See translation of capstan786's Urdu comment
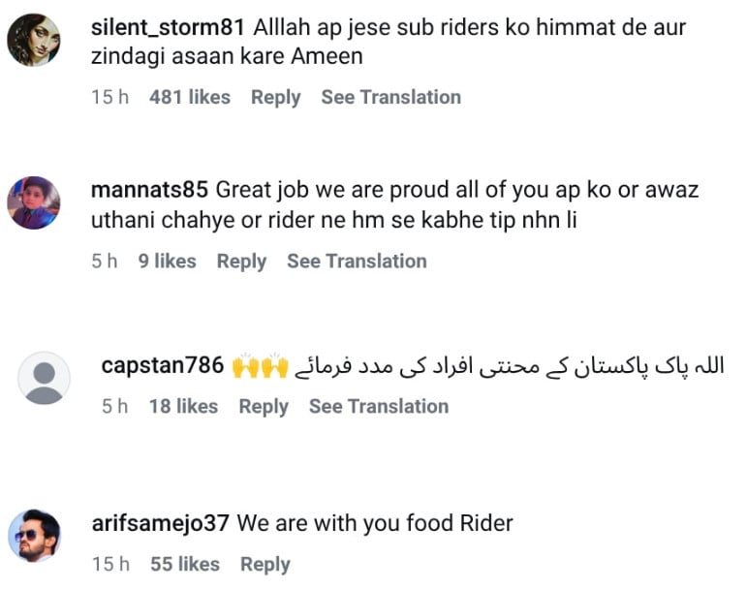The height and width of the screenshot is (589, 747). [x=379, y=407]
